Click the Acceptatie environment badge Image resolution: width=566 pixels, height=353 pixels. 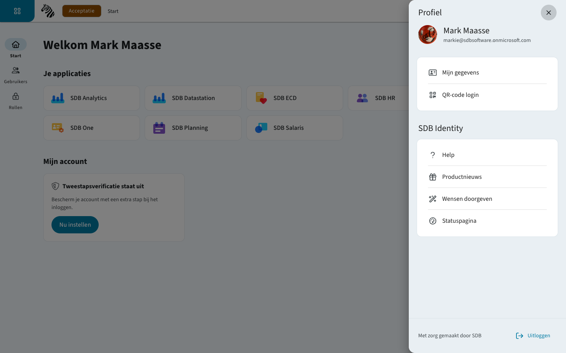82,11
